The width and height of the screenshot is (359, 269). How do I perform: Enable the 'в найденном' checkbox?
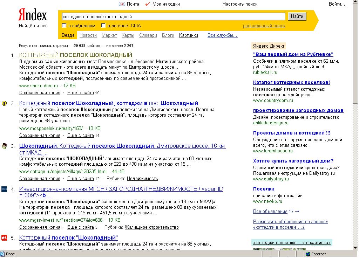click(64, 26)
